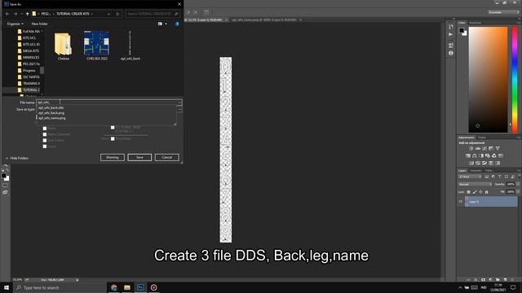Open the collapsed Actions panel icon

[451, 34]
